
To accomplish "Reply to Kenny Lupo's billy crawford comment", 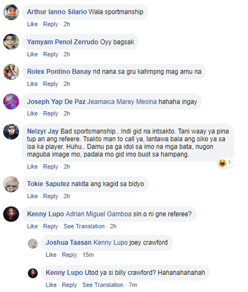I will (69, 285).
